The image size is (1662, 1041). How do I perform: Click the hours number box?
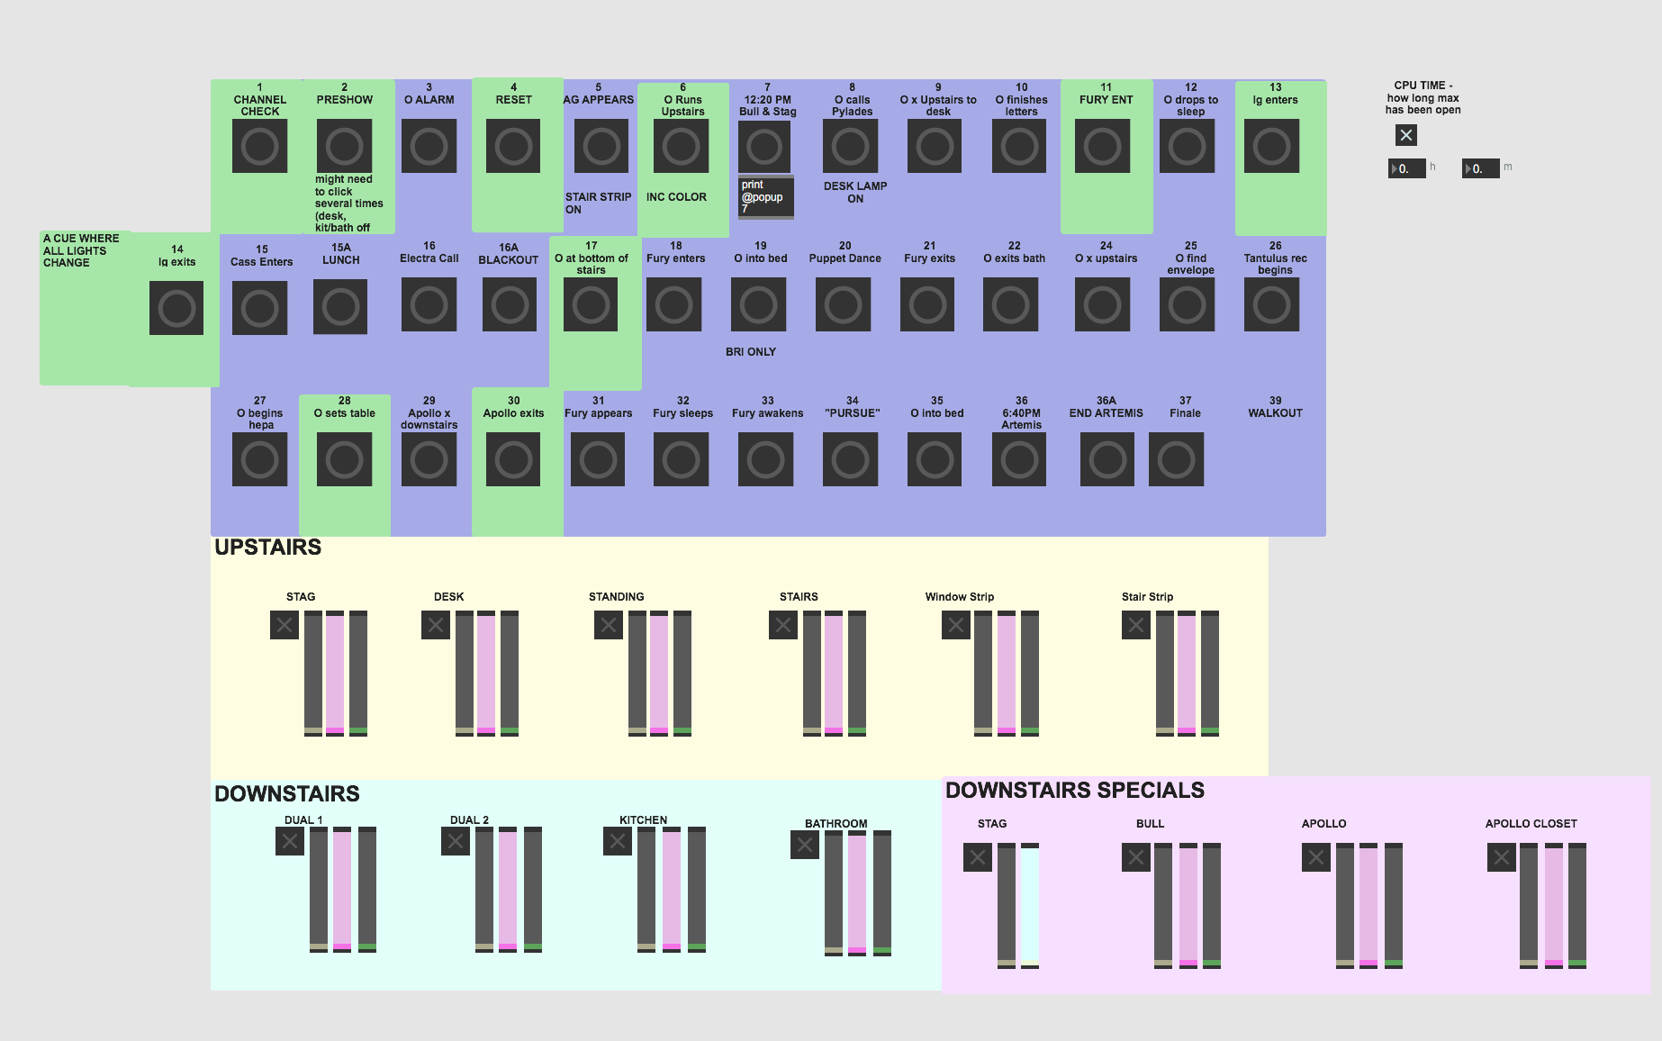pos(1407,168)
